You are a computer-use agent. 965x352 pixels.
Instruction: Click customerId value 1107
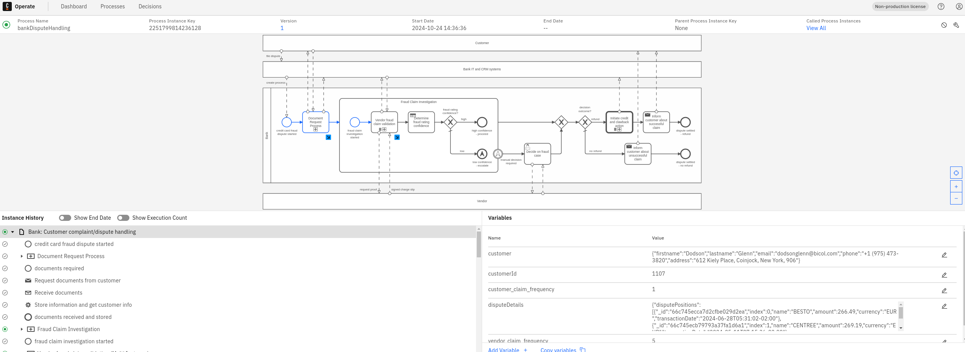tap(658, 274)
